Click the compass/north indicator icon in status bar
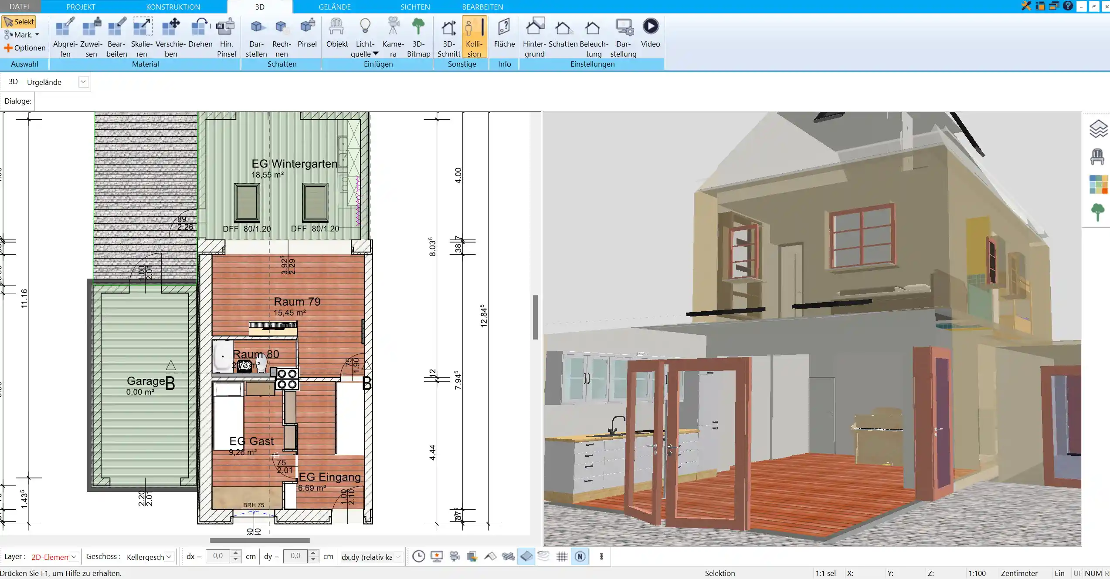This screenshot has height=579, width=1110. coord(580,556)
